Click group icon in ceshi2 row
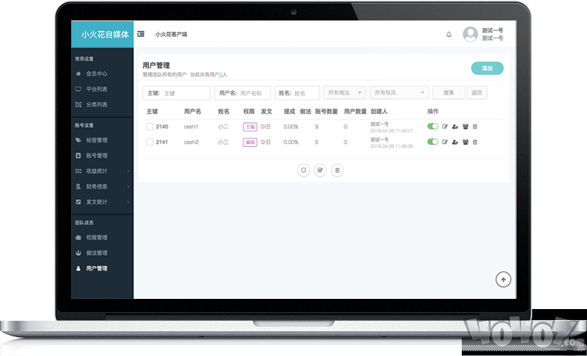 pyautogui.click(x=466, y=142)
